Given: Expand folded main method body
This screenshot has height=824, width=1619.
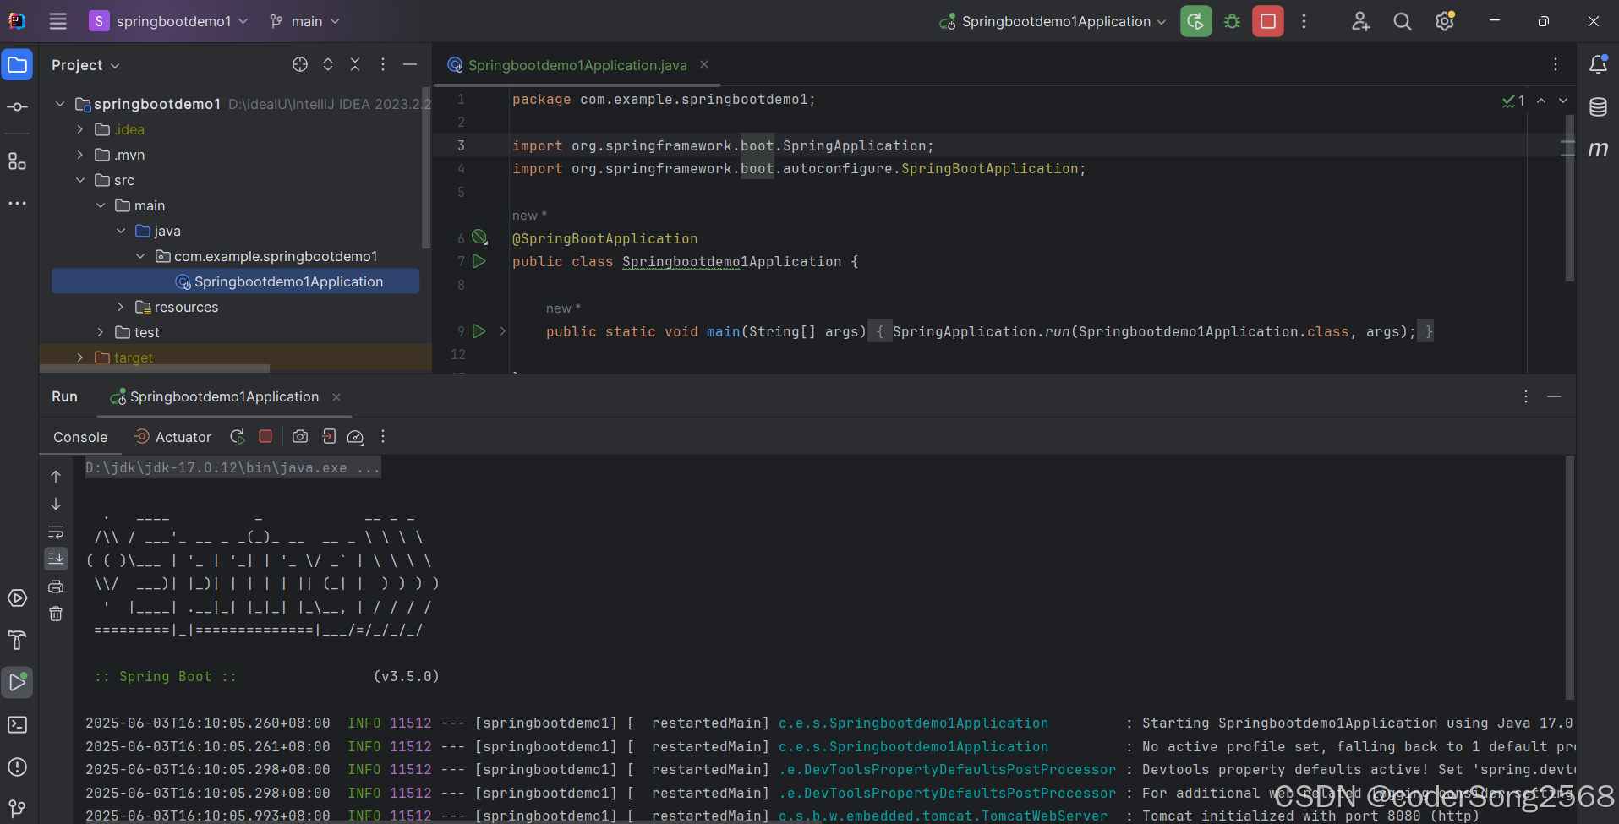Looking at the screenshot, I should (x=503, y=331).
